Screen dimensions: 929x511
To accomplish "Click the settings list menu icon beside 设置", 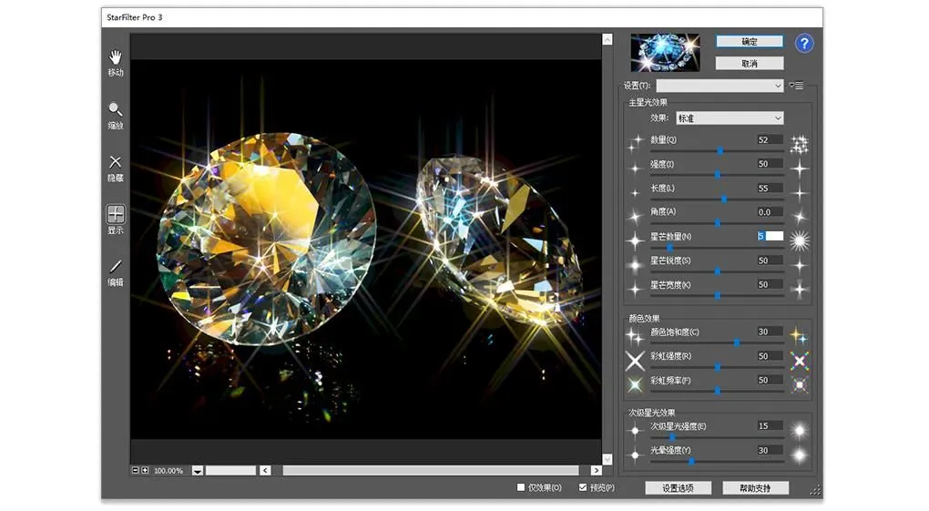I will (797, 86).
